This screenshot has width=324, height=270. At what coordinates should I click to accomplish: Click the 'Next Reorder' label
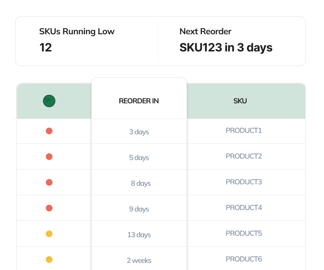(205, 31)
